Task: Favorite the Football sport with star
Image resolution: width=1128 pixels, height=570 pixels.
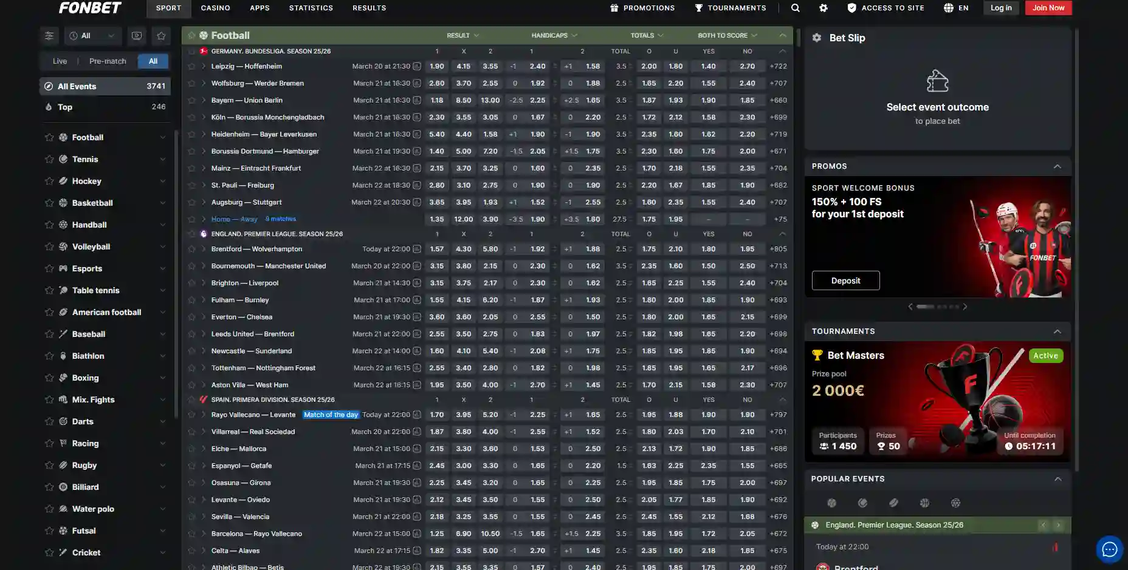Action: tap(49, 137)
